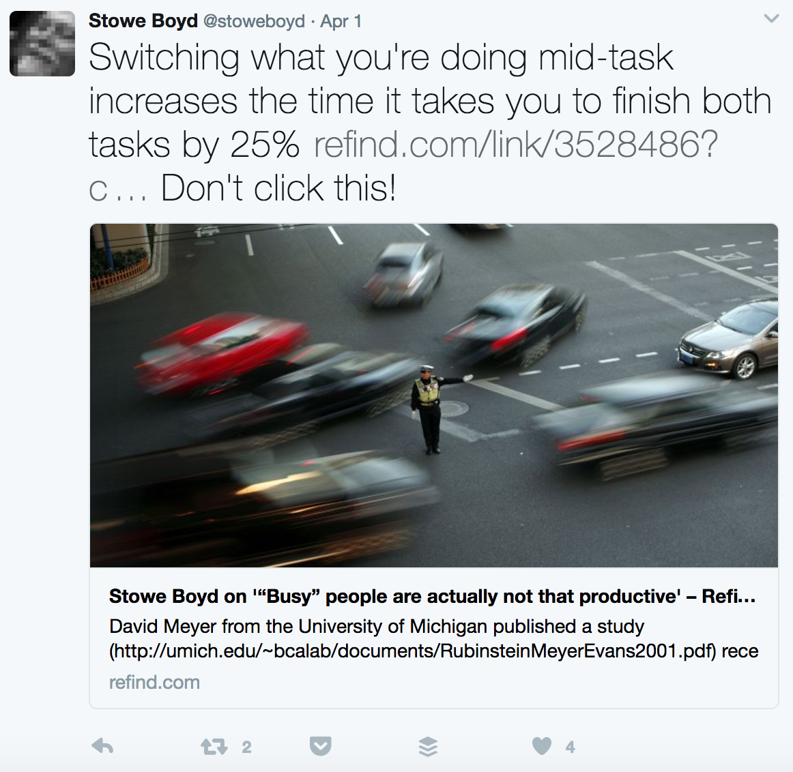
Task: Follow the refind.com/link/3528486 URL
Action: (515, 145)
